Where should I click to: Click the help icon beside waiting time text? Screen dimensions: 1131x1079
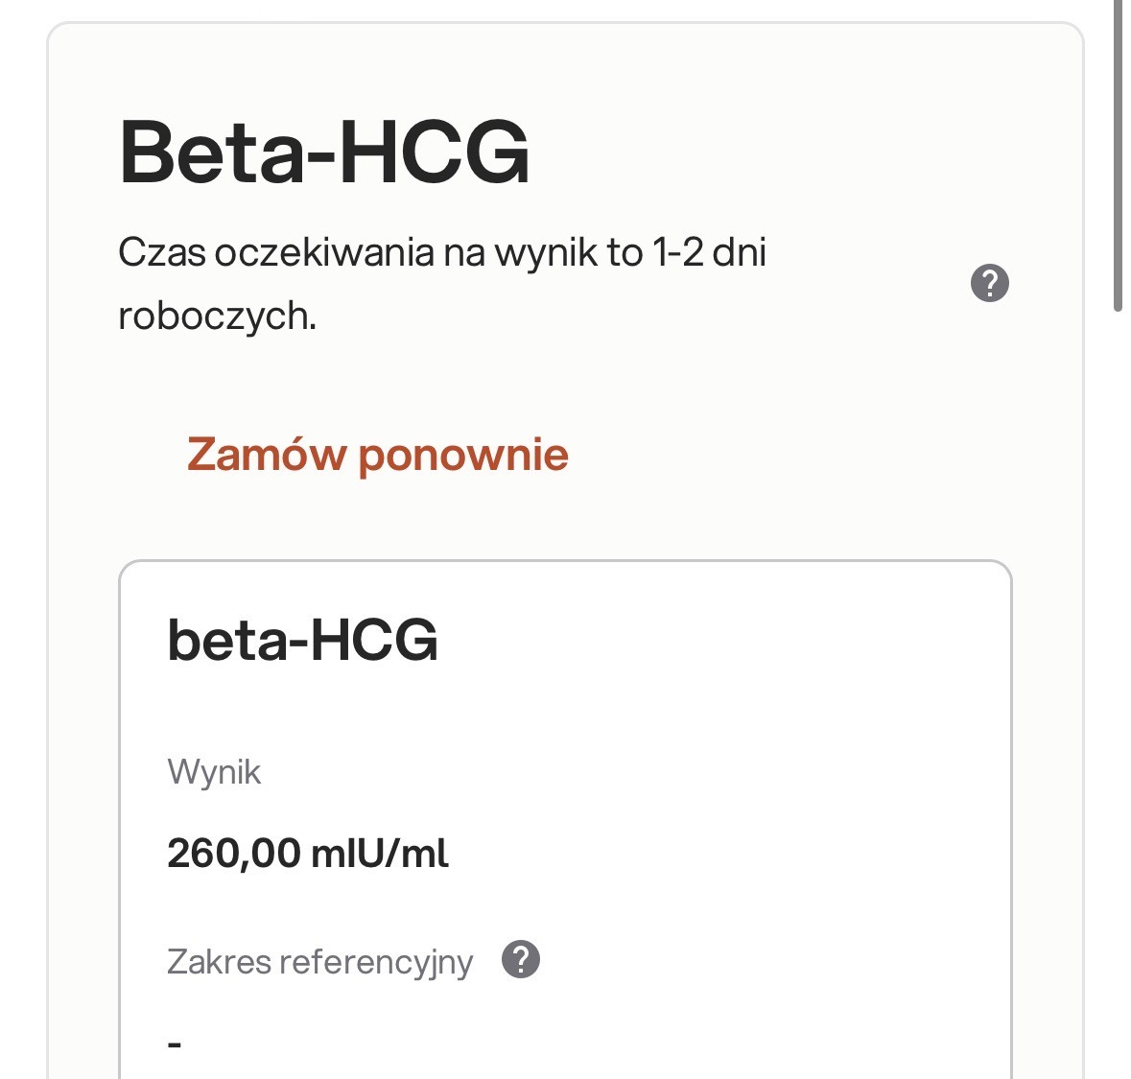[x=990, y=283]
